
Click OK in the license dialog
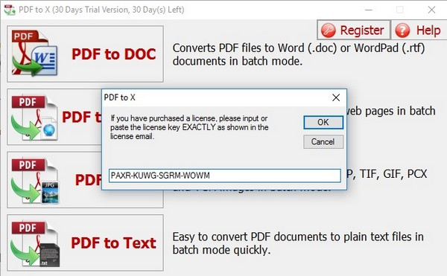pos(323,122)
